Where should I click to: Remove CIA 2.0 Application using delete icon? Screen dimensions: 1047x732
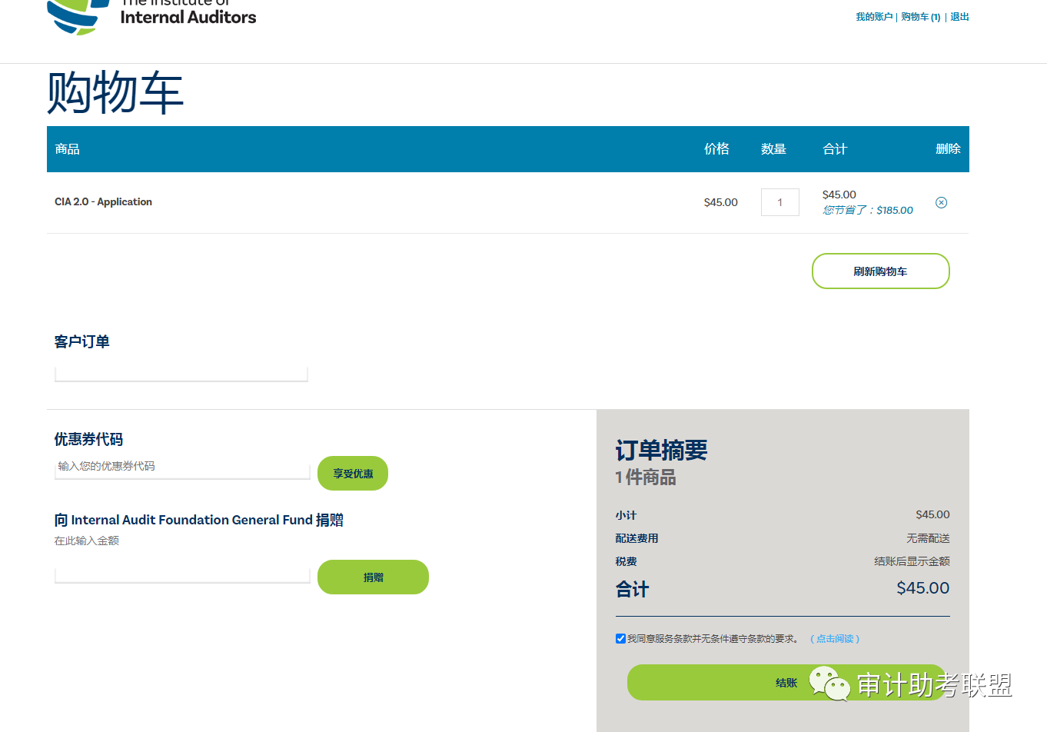(x=941, y=203)
